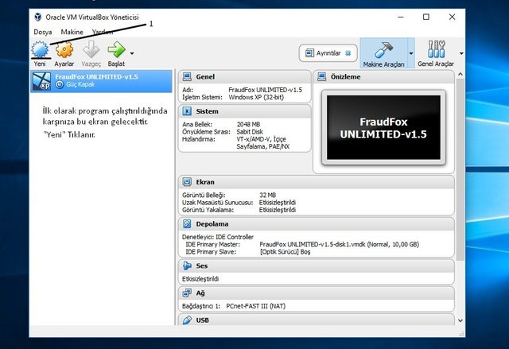The width and height of the screenshot is (509, 349).
Task: Click the details pane scroll down arrow
Action: pyautogui.click(x=460, y=320)
